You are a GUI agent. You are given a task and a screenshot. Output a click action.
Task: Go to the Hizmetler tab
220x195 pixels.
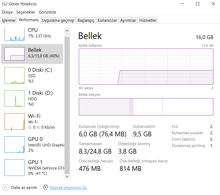tap(148, 20)
